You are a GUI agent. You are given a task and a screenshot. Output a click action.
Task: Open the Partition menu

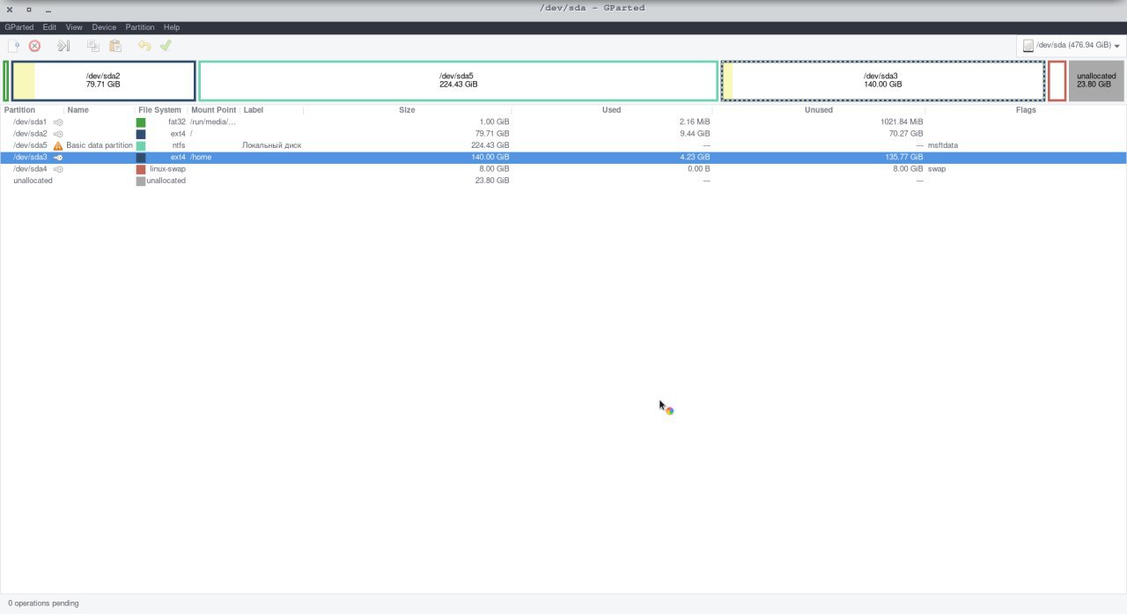(x=140, y=27)
